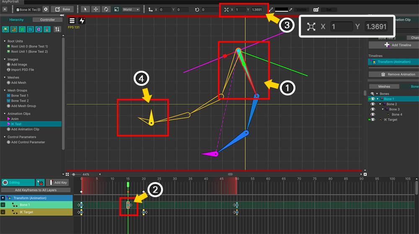Close the editor with the X button
The image size is (419, 234).
(5, 9)
